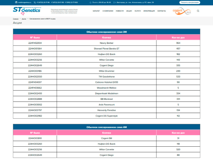
Task: Click the clock icon by working hours
Action: point(90,3)
